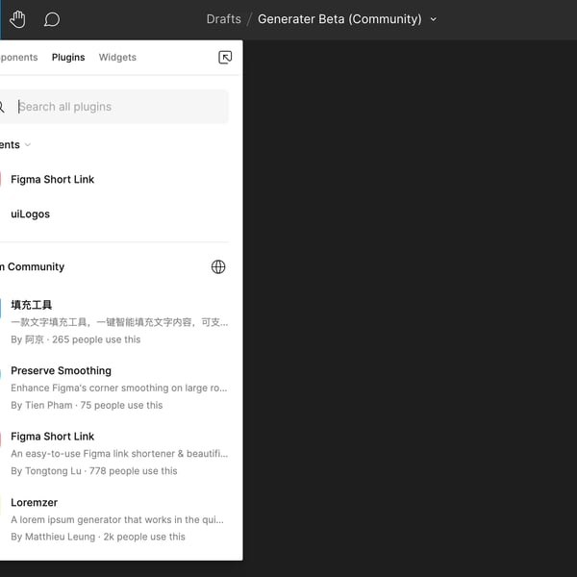Open file menu chevron beside Generater Beta
The image size is (577, 577).
point(434,19)
